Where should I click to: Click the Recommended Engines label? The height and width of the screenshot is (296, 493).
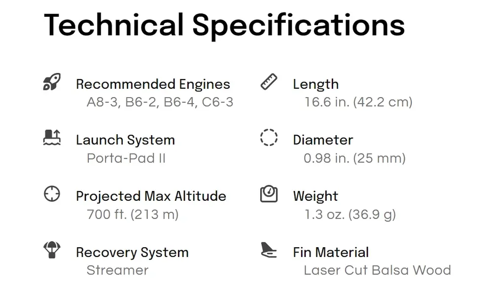(153, 84)
